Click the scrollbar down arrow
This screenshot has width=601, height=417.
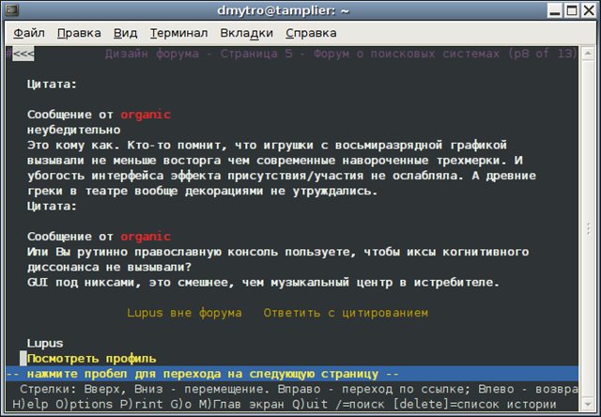(588, 404)
